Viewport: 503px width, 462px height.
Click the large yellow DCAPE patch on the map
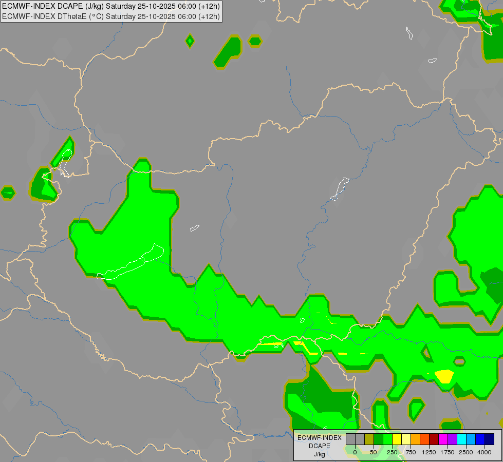tap(444, 376)
